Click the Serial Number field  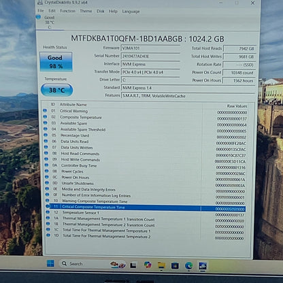click(x=150, y=56)
